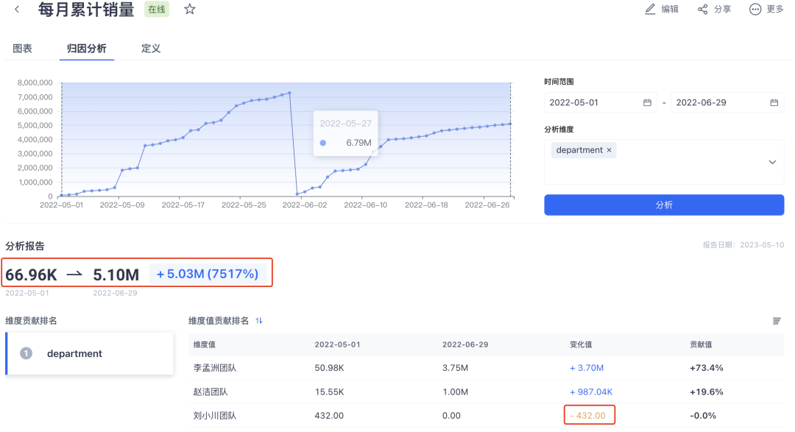795x432 pixels.
Task: Open the end date calendar icon
Action: tap(774, 103)
